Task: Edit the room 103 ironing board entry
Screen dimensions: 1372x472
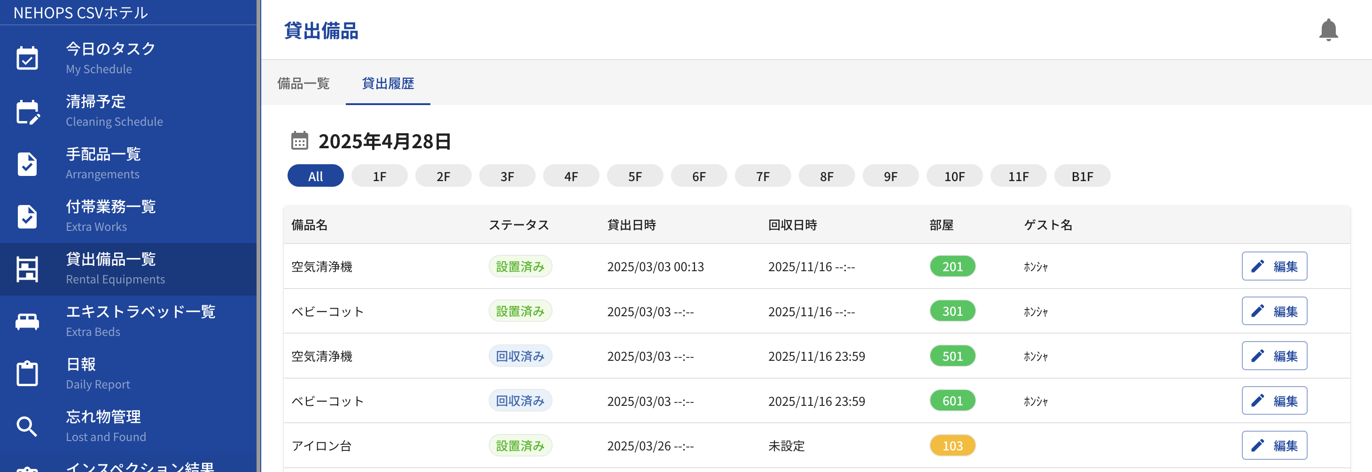Action: click(x=1274, y=445)
